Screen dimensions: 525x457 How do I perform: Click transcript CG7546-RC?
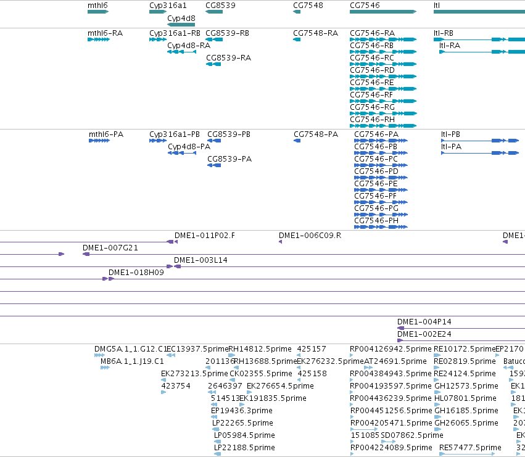[383, 64]
